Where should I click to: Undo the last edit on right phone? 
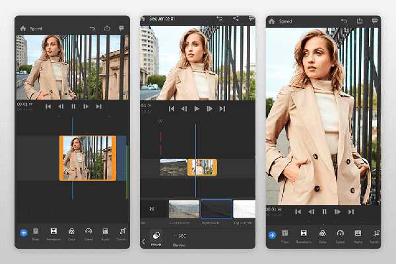[344, 21]
